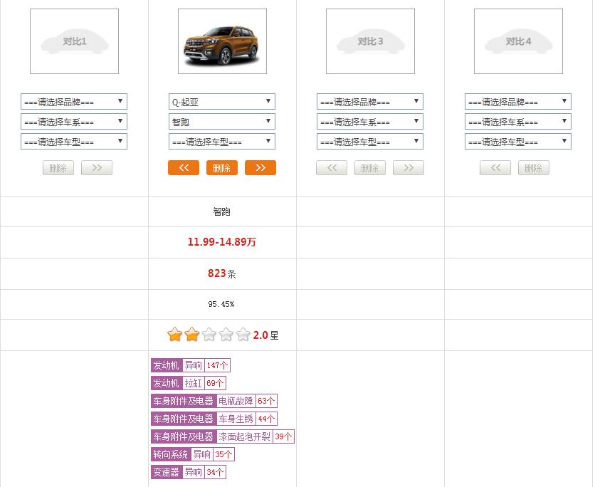Open the Q-起亚 brand dropdown

(222, 102)
